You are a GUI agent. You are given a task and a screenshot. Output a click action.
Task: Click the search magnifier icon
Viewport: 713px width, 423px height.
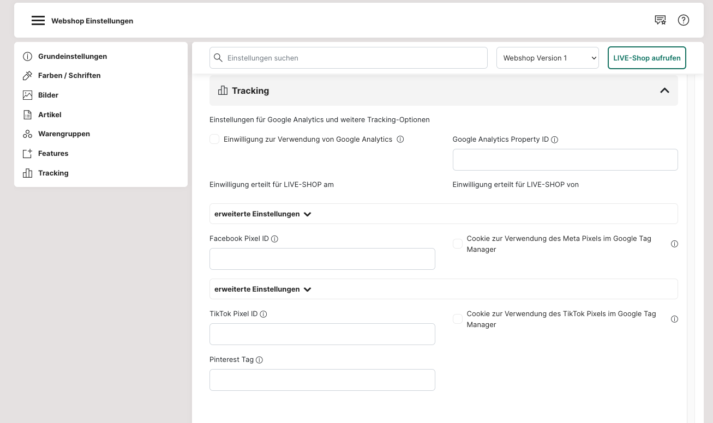218,58
